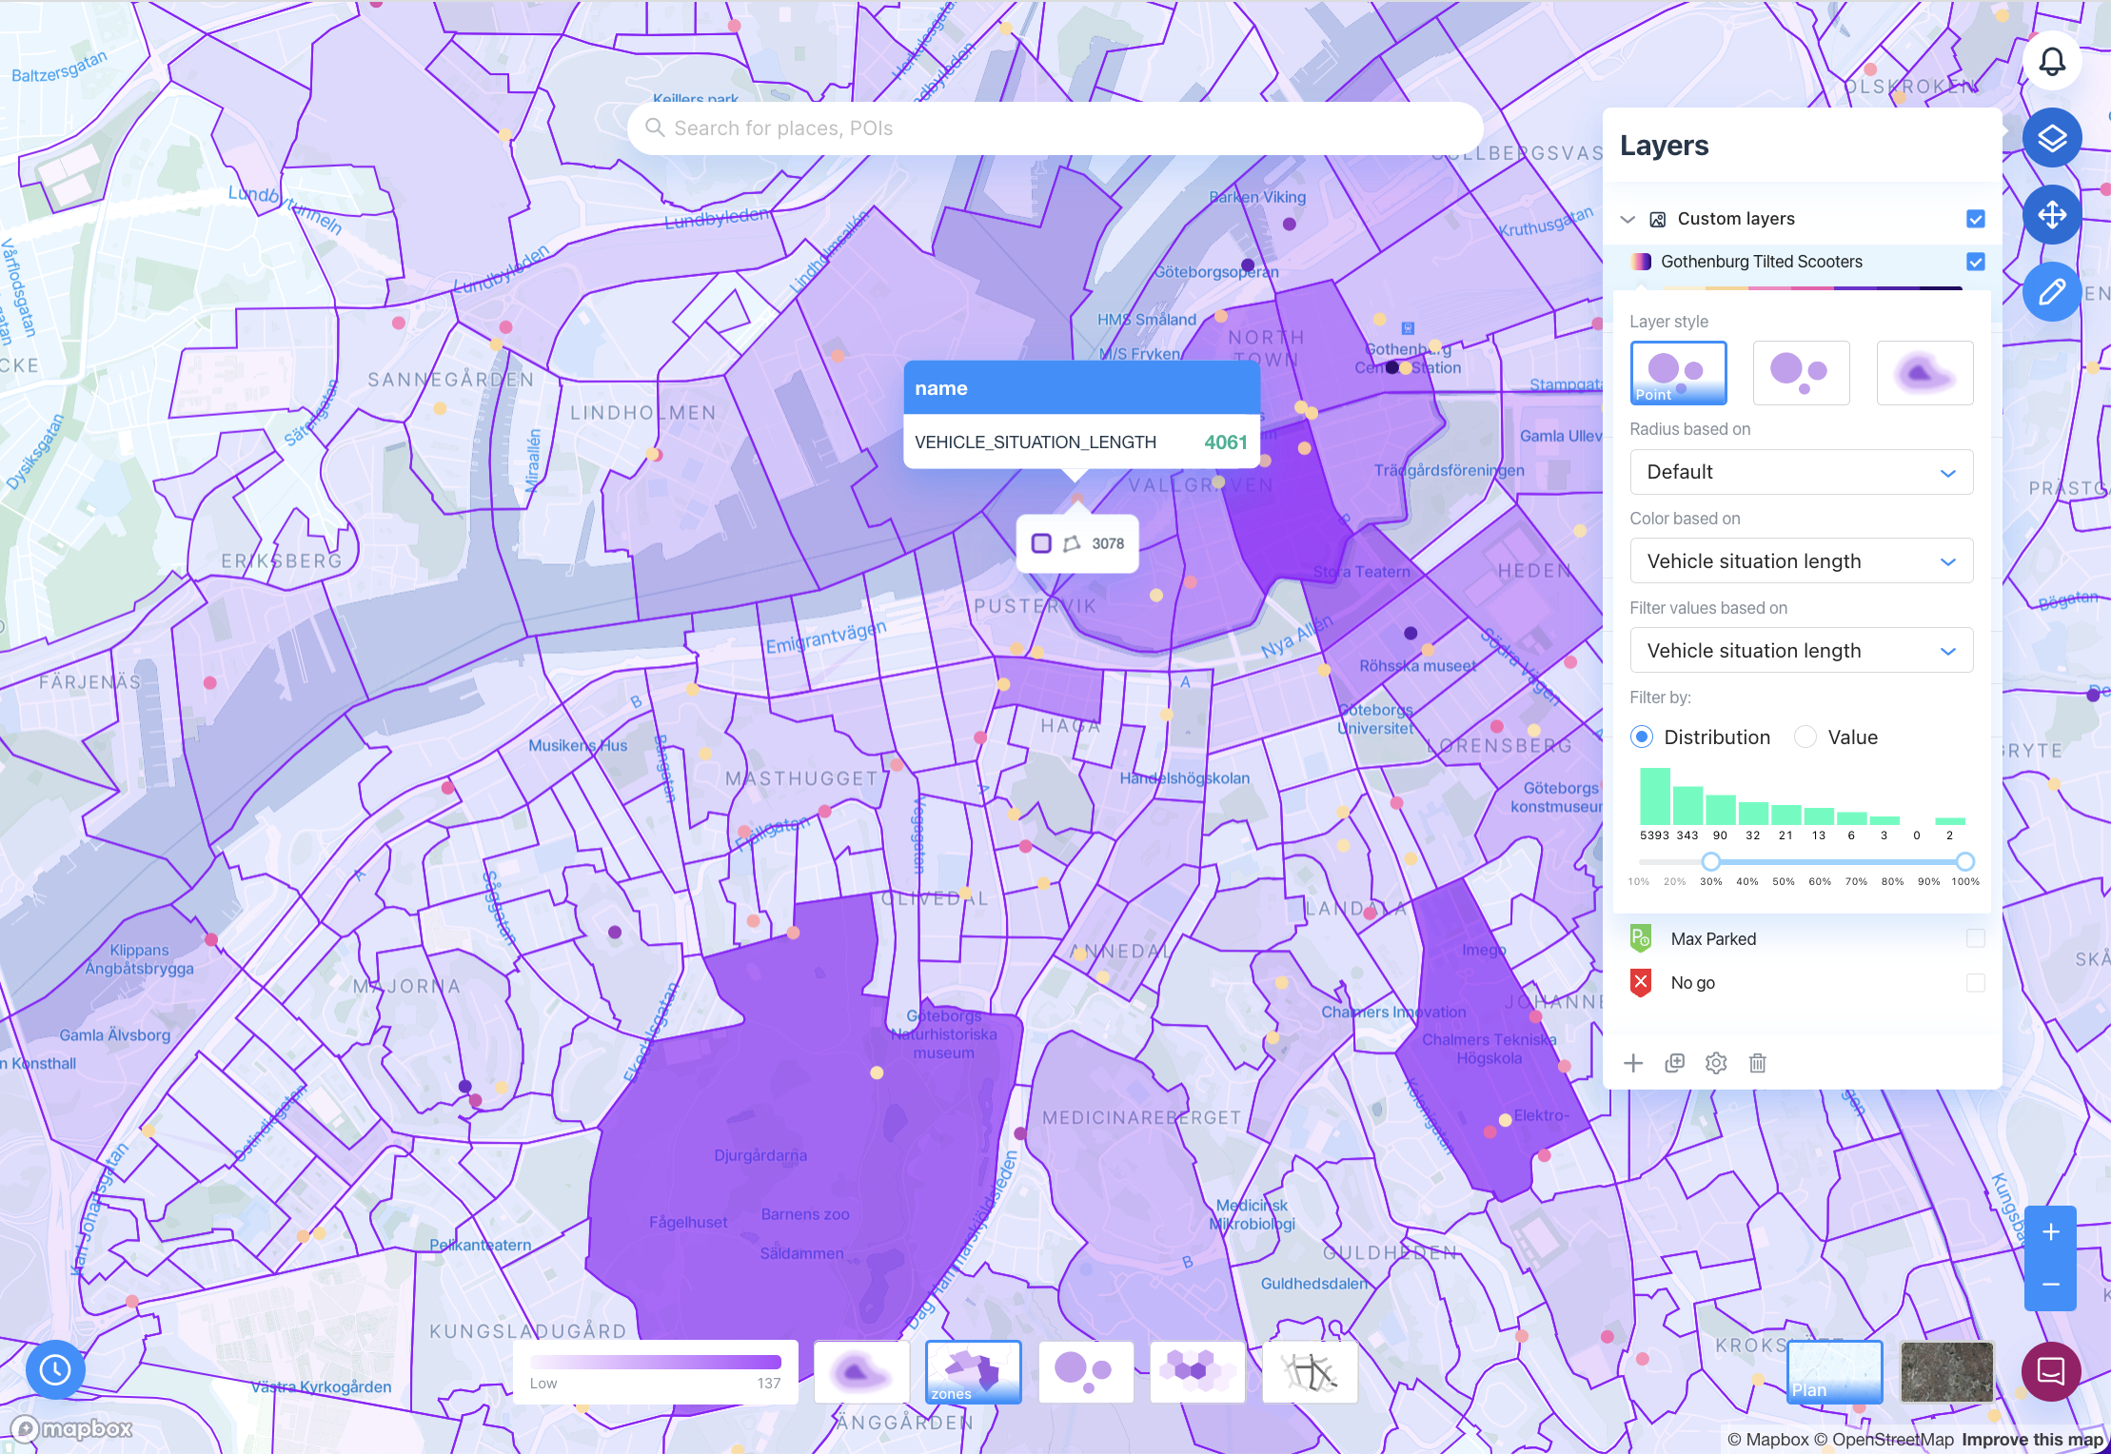Screen dimensions: 2111x1454
Task: Open the Radius based on dropdown
Action: (1801, 472)
